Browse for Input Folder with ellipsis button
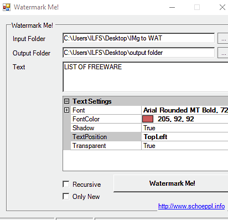This screenshot has height=220, width=228. pos(223,38)
